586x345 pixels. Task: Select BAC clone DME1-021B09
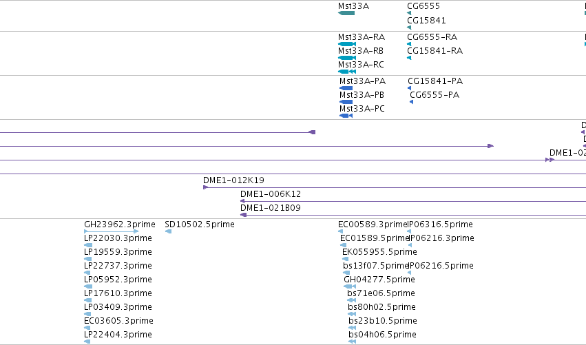271,208
